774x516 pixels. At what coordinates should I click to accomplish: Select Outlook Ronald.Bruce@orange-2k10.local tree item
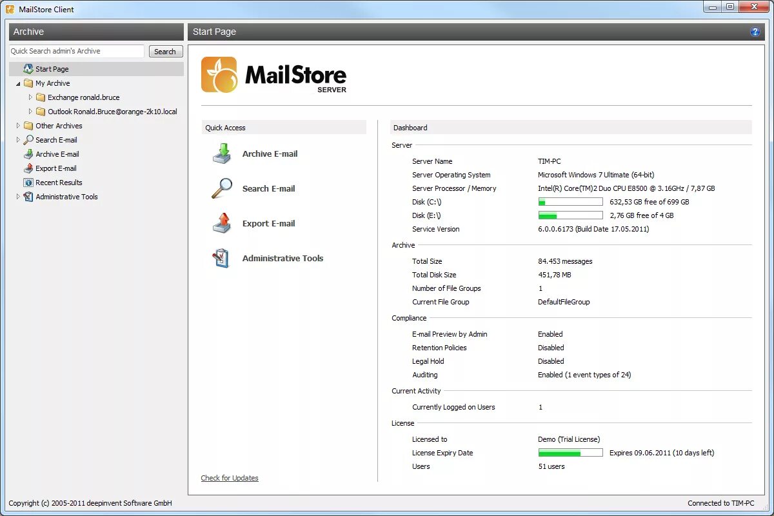coord(112,112)
